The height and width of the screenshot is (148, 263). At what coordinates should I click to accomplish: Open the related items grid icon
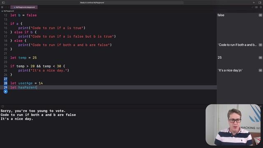click(x=2, y=7)
